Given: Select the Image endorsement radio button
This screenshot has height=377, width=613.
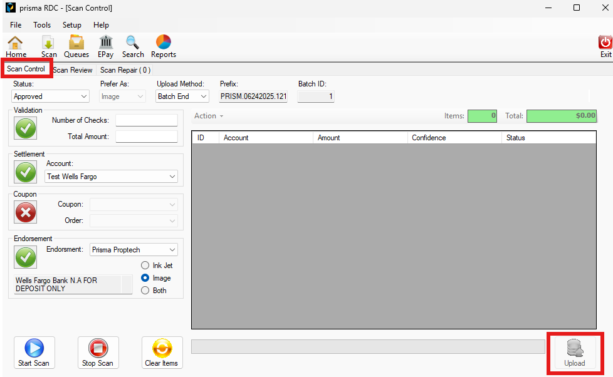Looking at the screenshot, I should 145,278.
